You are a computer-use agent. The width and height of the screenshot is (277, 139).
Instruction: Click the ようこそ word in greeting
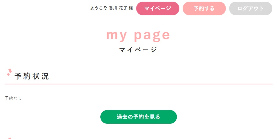pyautogui.click(x=98, y=8)
